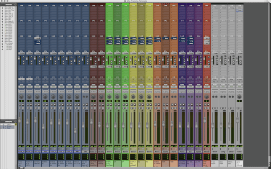Open the Groups list options menu icon
Viewport: 271px width, 169px height.
click(16, 121)
